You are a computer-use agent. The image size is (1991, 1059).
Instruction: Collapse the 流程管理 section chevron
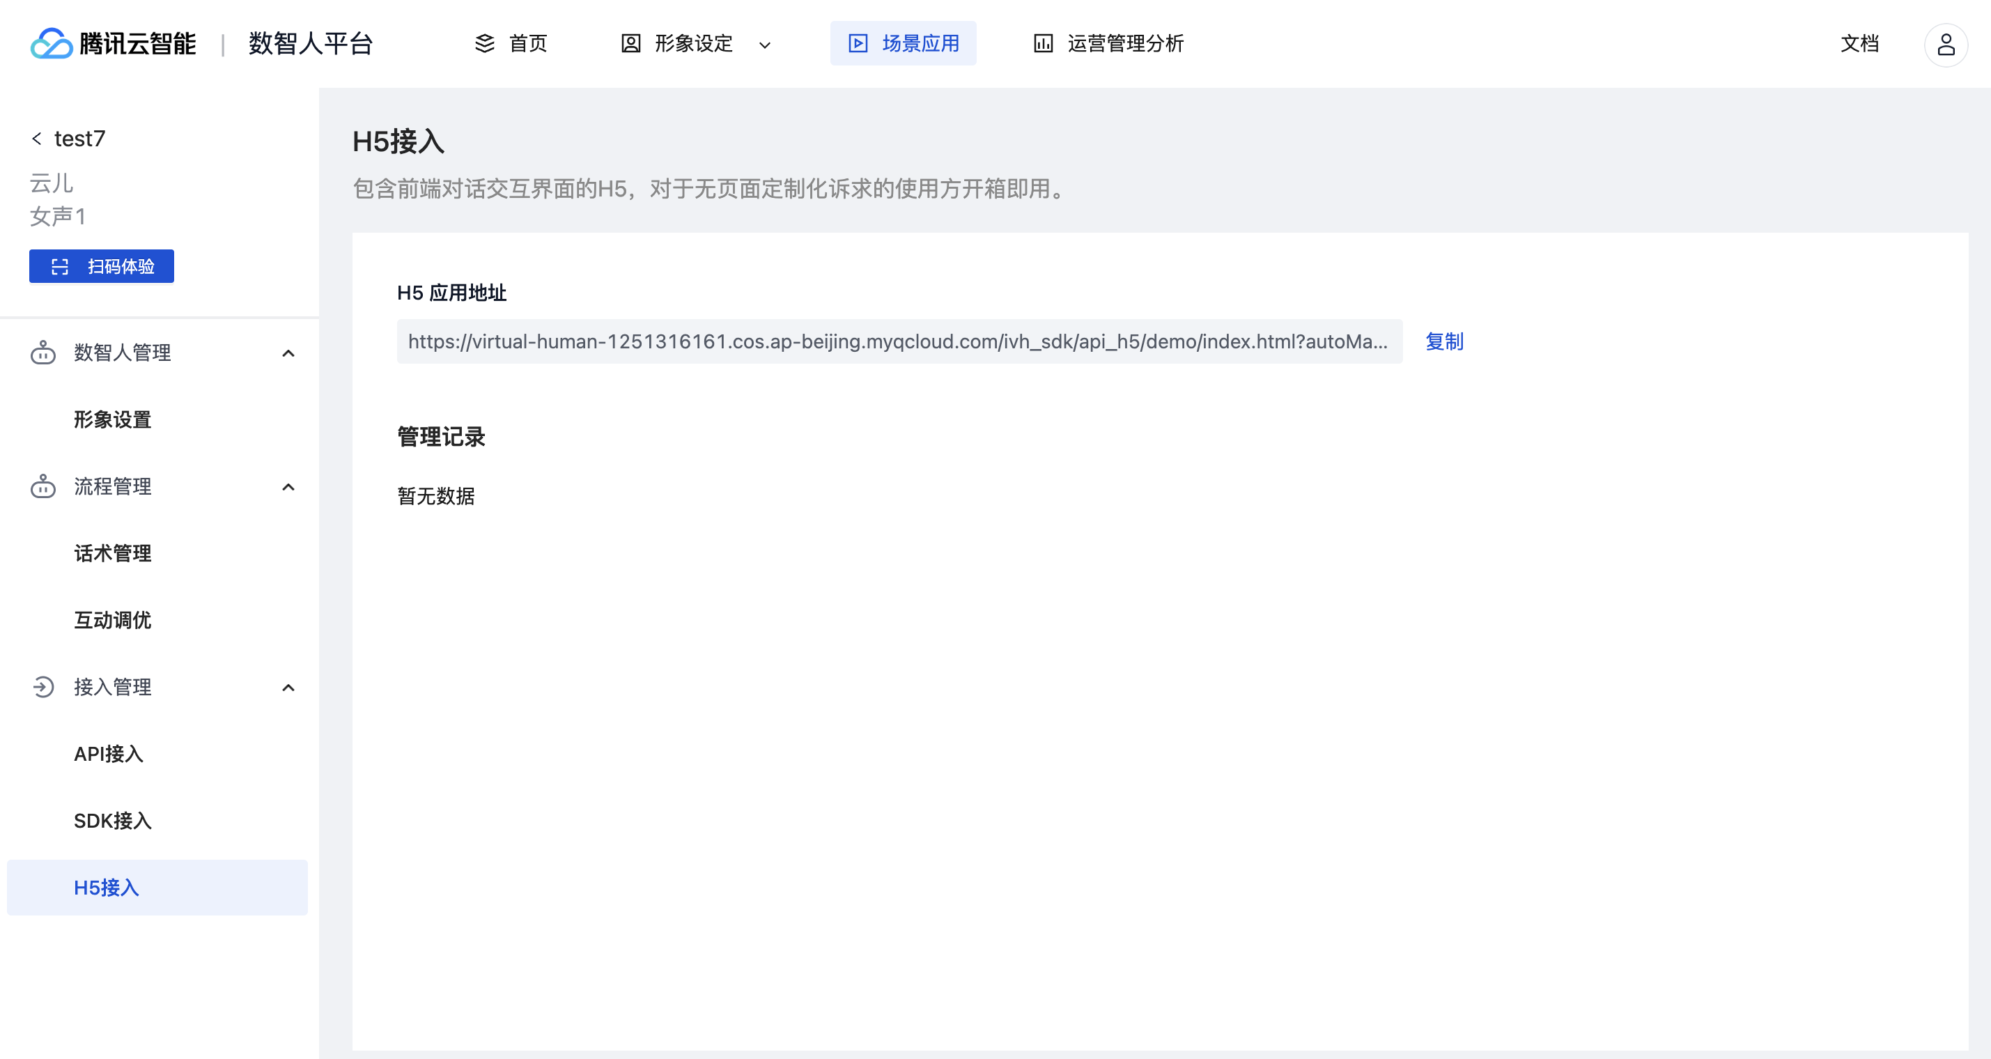(288, 487)
